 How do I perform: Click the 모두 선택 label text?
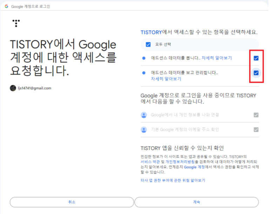point(163,44)
